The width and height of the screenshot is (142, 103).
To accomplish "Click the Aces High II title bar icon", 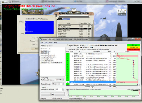I will point(3,2).
